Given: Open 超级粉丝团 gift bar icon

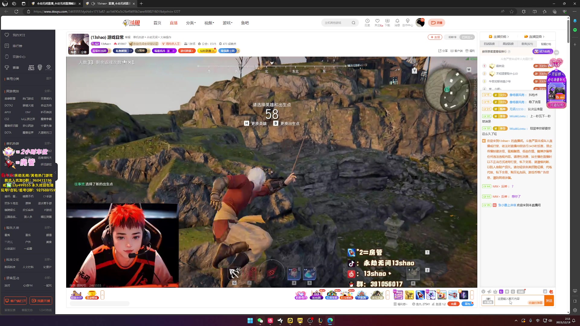Looking at the screenshot, I should point(316,295).
